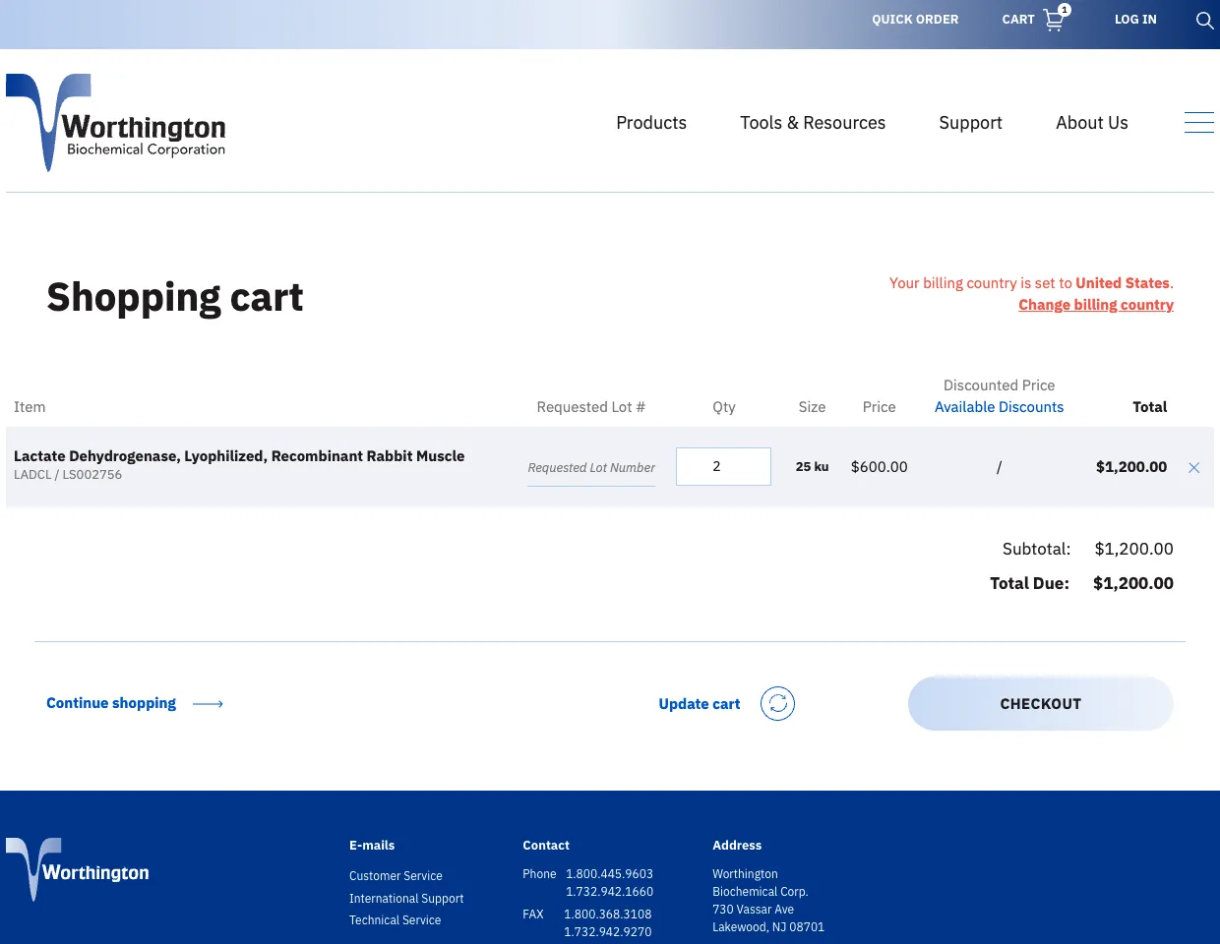
Task: Open the Products navigation menu
Action: point(650,122)
